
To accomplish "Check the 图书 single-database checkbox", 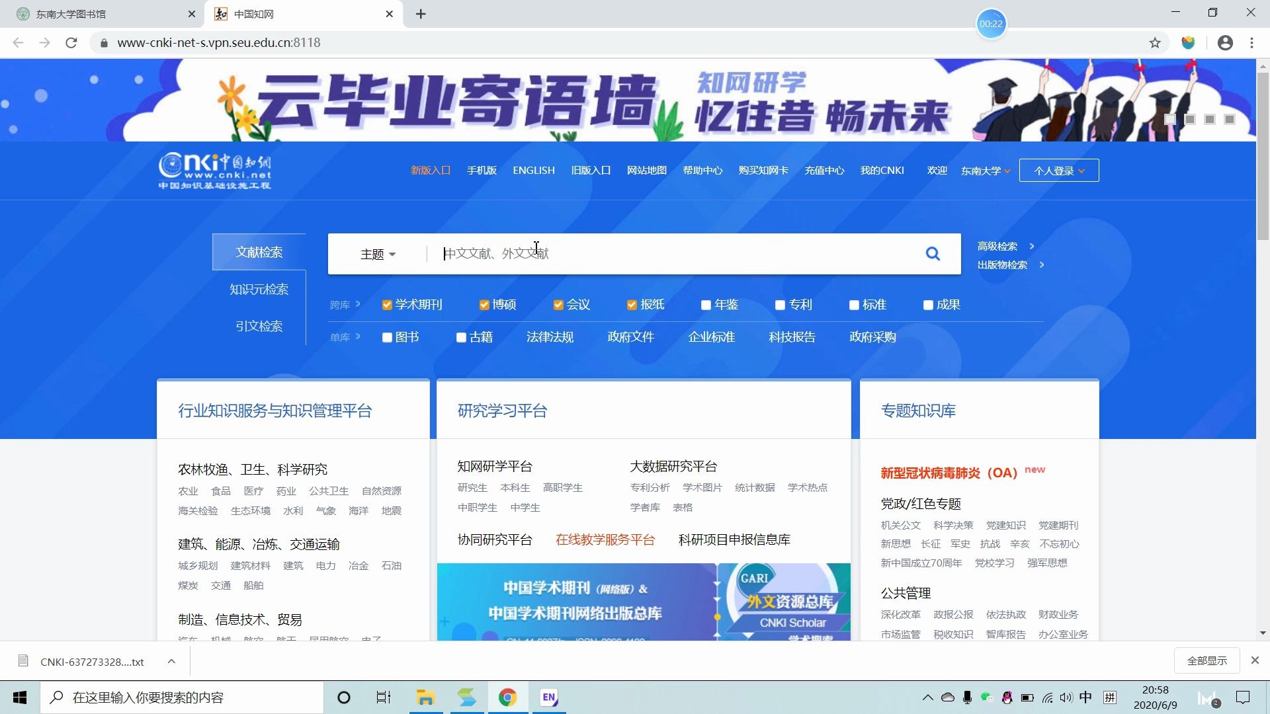I will 386,337.
